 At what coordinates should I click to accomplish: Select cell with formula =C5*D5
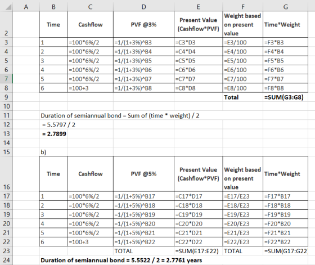tap(198, 61)
